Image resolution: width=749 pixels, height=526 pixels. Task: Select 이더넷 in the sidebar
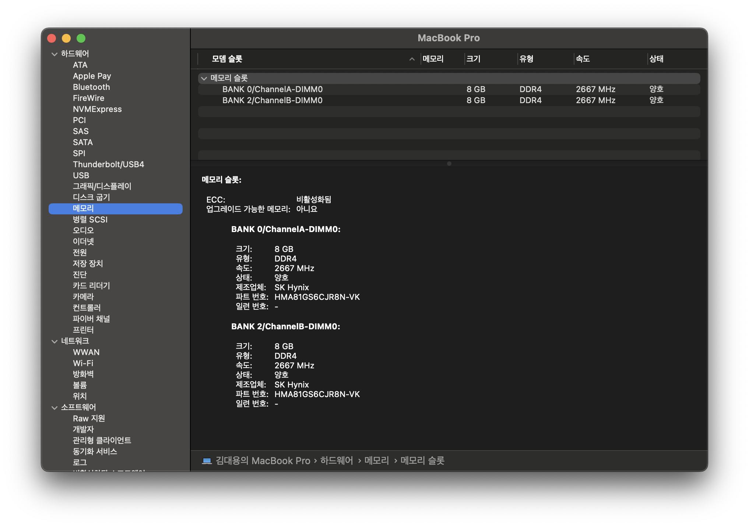(x=83, y=242)
